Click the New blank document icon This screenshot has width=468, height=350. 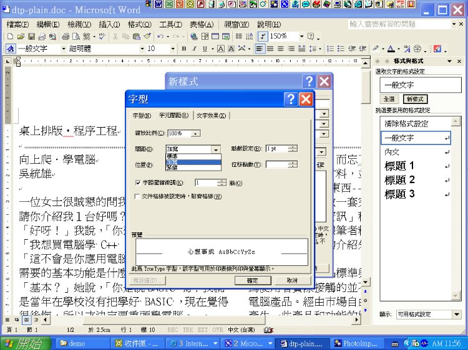(x=10, y=36)
